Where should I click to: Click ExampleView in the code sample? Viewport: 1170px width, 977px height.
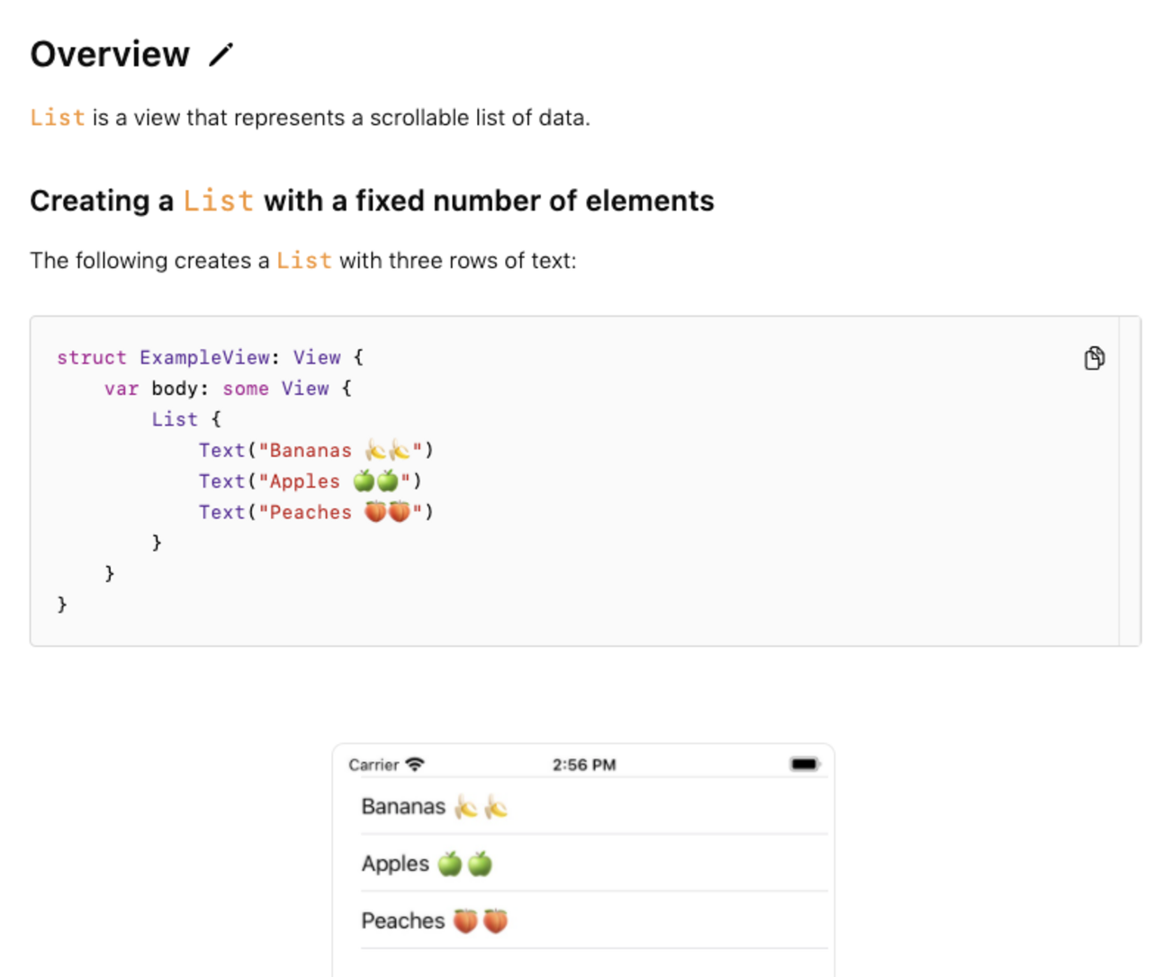[x=204, y=358]
